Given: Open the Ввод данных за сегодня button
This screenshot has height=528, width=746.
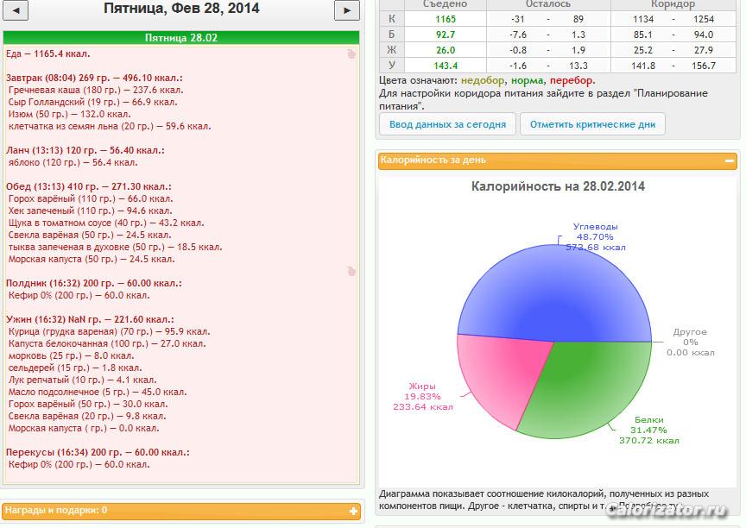Looking at the screenshot, I should pos(447,124).
